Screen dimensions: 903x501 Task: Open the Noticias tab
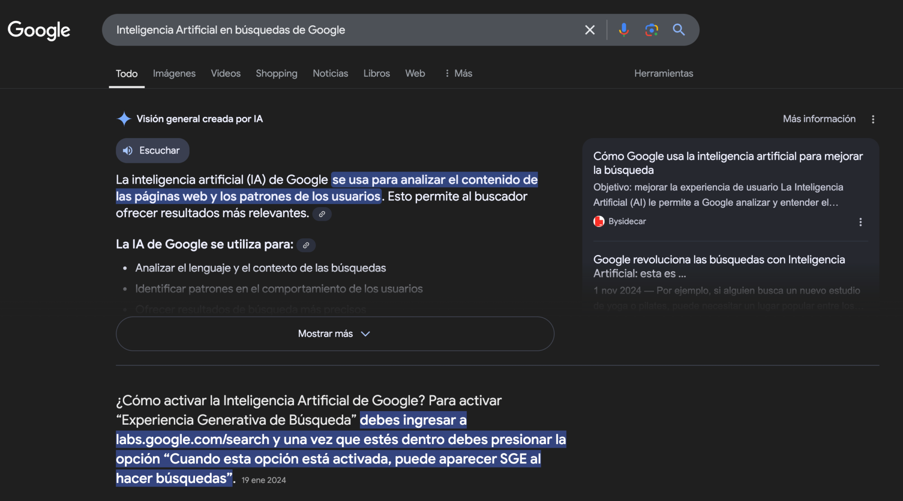(330, 74)
